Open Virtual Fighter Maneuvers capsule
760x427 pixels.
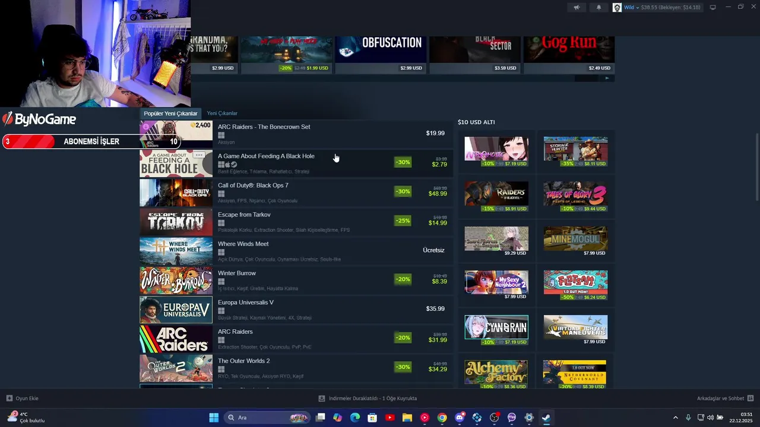[575, 330]
